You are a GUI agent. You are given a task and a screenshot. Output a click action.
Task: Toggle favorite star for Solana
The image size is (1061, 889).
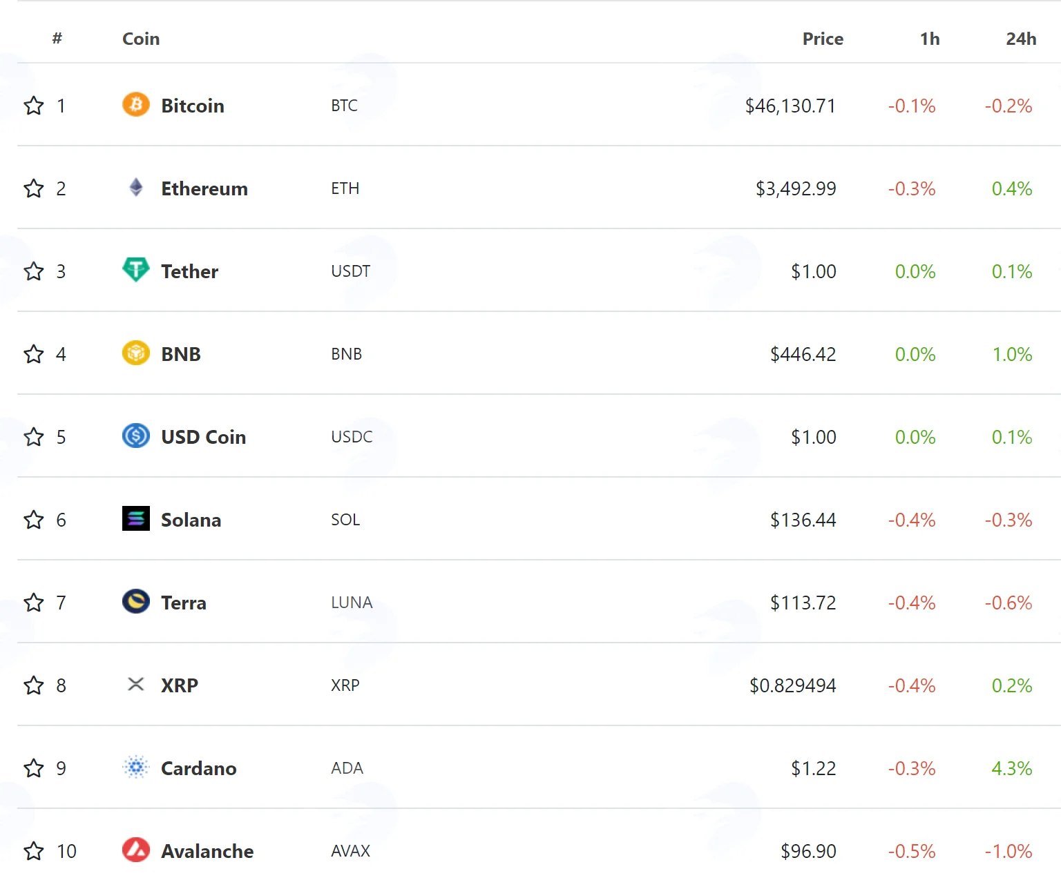click(34, 520)
